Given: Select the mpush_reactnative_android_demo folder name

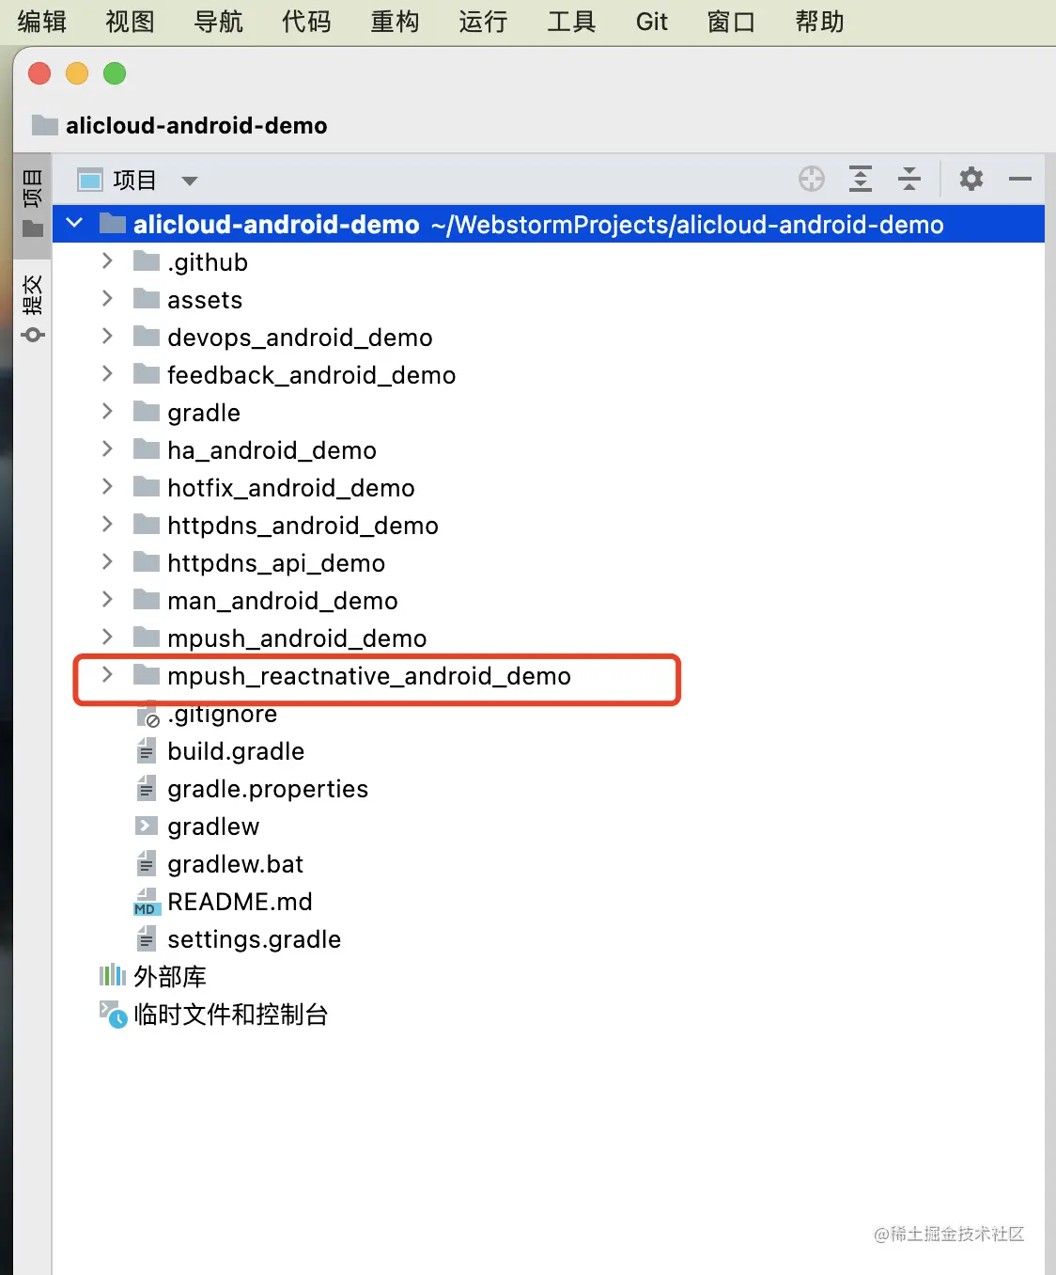Looking at the screenshot, I should [x=369, y=676].
